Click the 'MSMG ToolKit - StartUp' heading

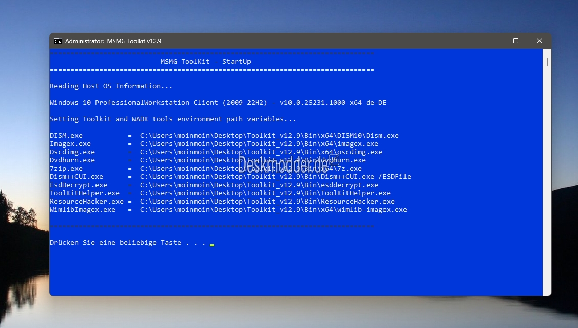pyautogui.click(x=206, y=62)
